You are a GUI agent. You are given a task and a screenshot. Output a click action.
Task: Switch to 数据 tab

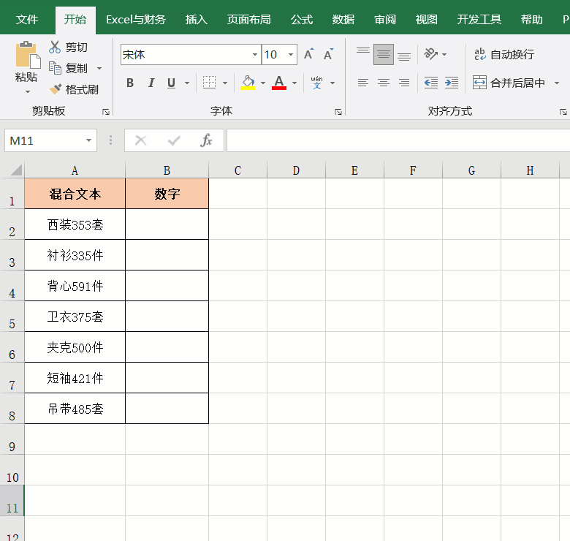(343, 19)
